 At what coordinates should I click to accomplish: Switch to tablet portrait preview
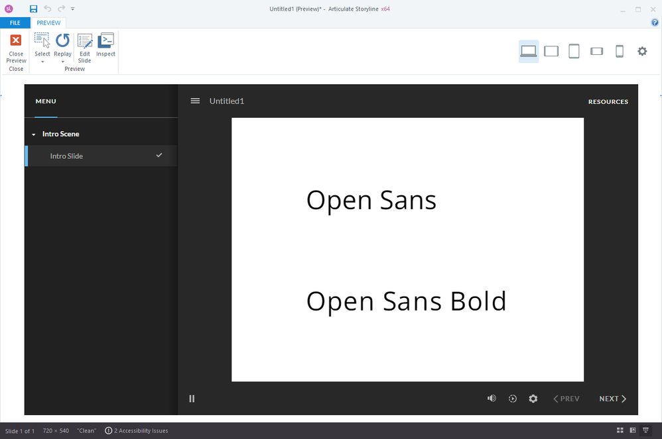[x=574, y=52]
